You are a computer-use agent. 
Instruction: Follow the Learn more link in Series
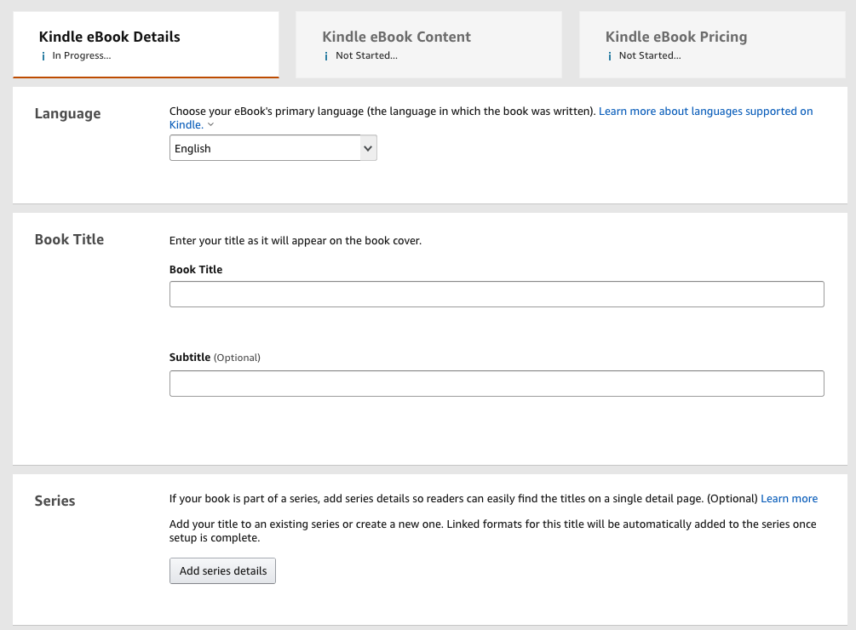click(789, 499)
